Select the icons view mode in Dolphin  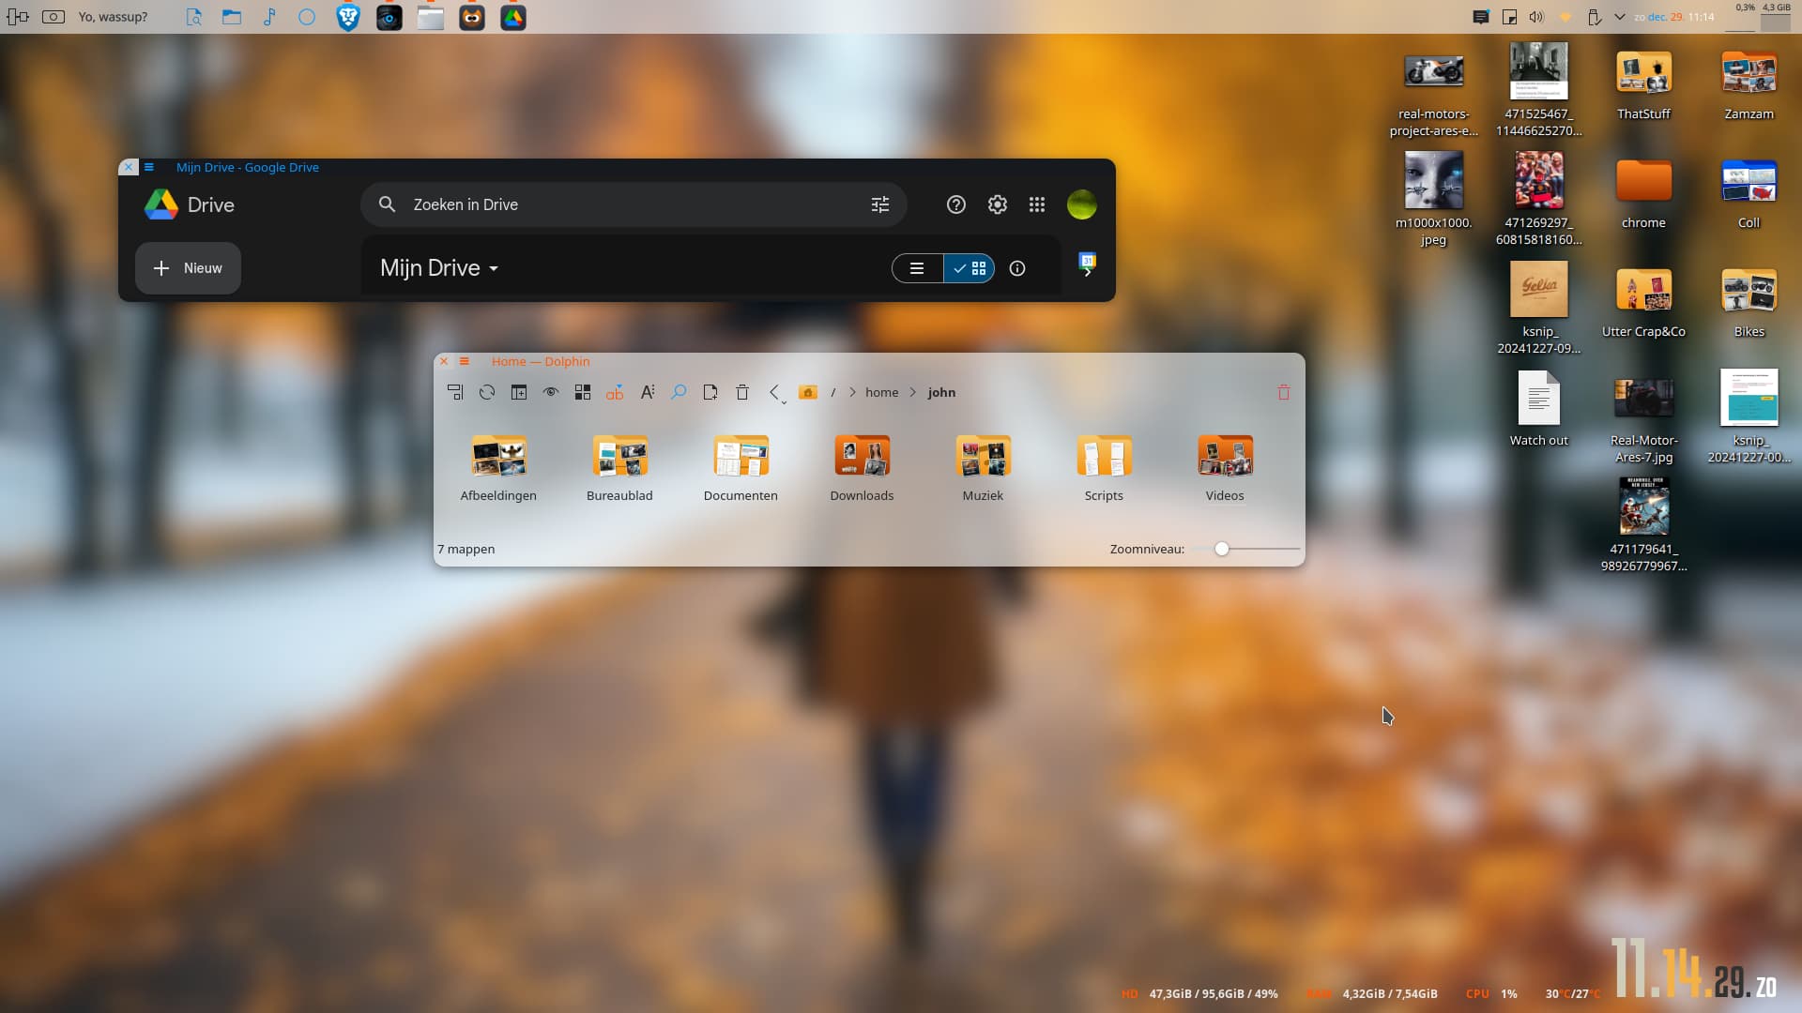tap(583, 392)
